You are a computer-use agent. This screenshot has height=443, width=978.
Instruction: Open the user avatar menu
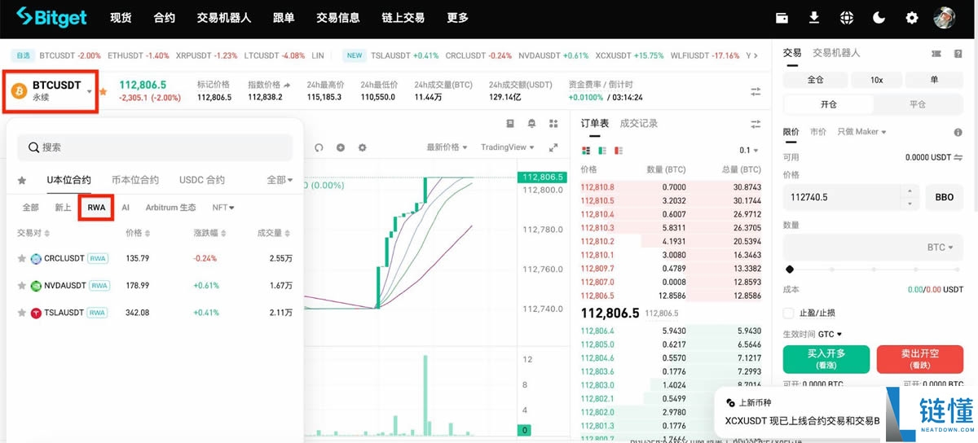[945, 17]
